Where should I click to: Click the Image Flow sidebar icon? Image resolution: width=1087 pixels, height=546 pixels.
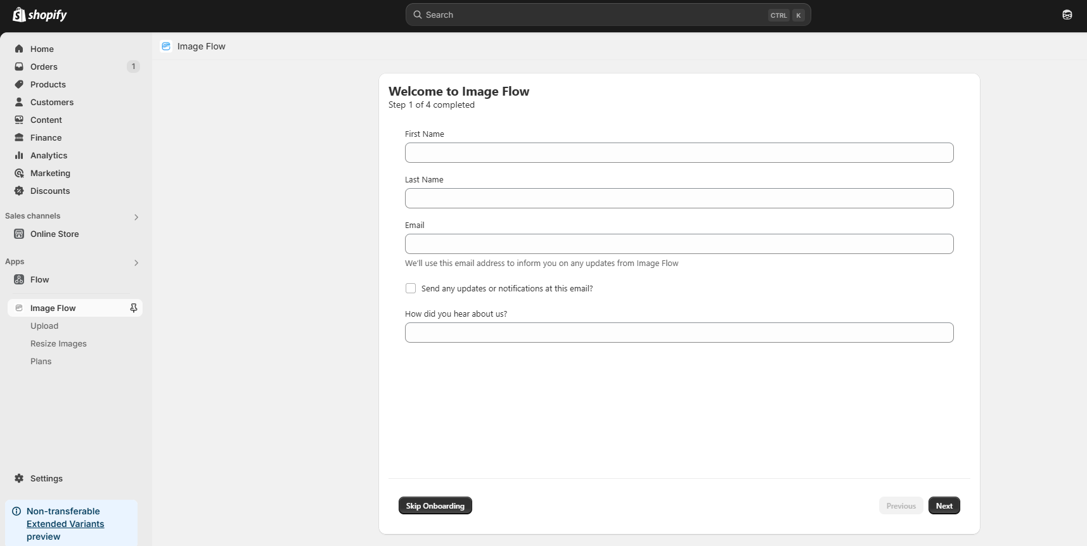[x=19, y=308]
